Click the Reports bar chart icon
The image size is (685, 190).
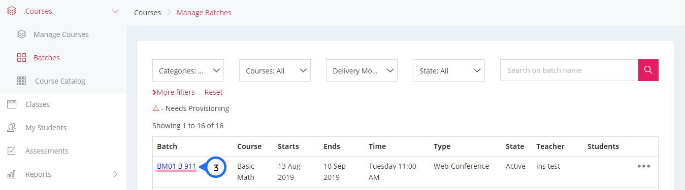pos(12,174)
